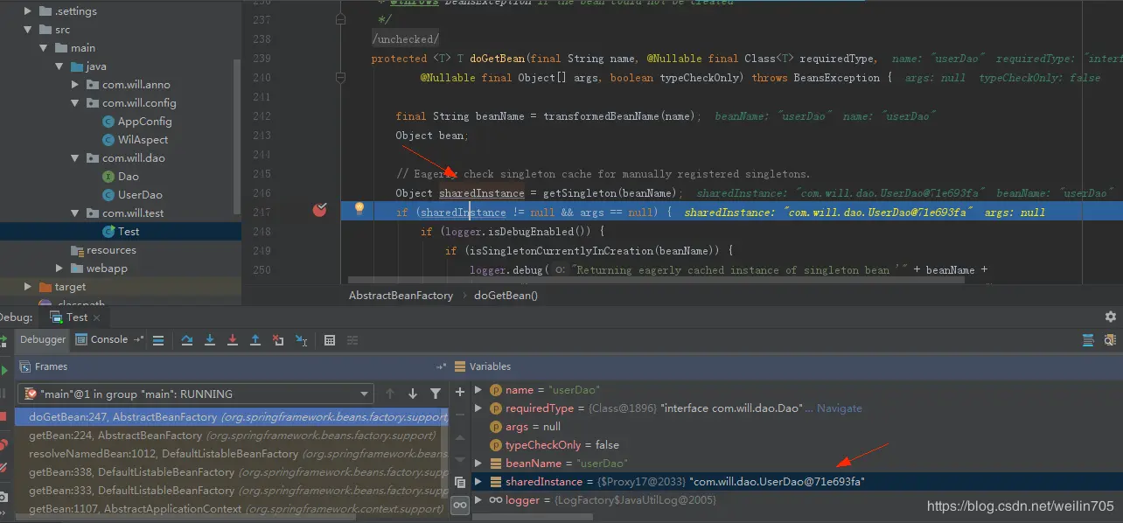This screenshot has width=1123, height=523.
Task: Click the Drop Frame icon
Action: coord(278,340)
